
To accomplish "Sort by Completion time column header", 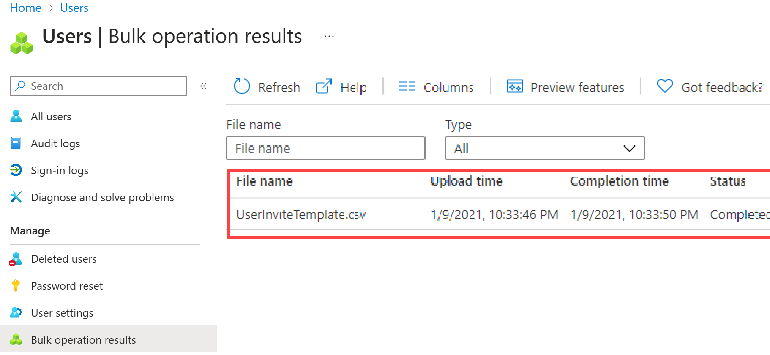I will [x=619, y=181].
